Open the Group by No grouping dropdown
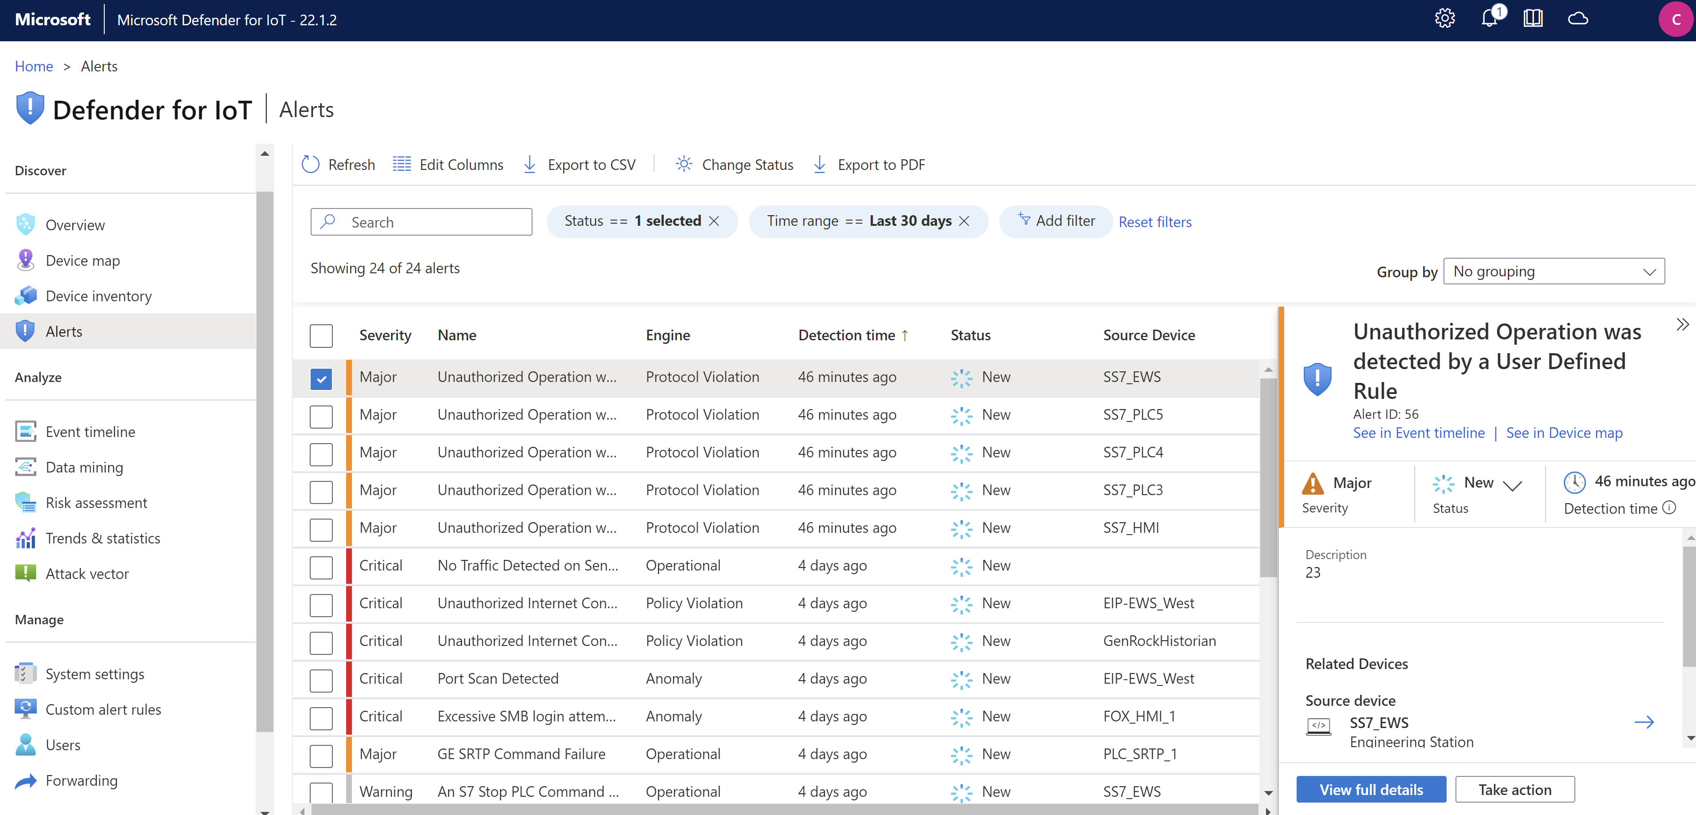1696x815 pixels. [x=1553, y=271]
